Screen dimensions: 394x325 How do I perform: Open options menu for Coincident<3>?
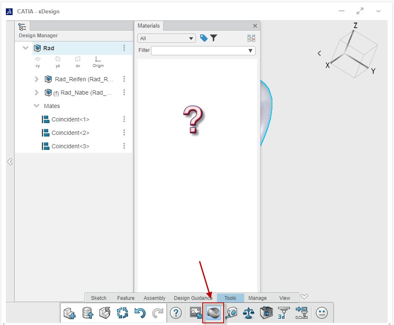click(124, 146)
